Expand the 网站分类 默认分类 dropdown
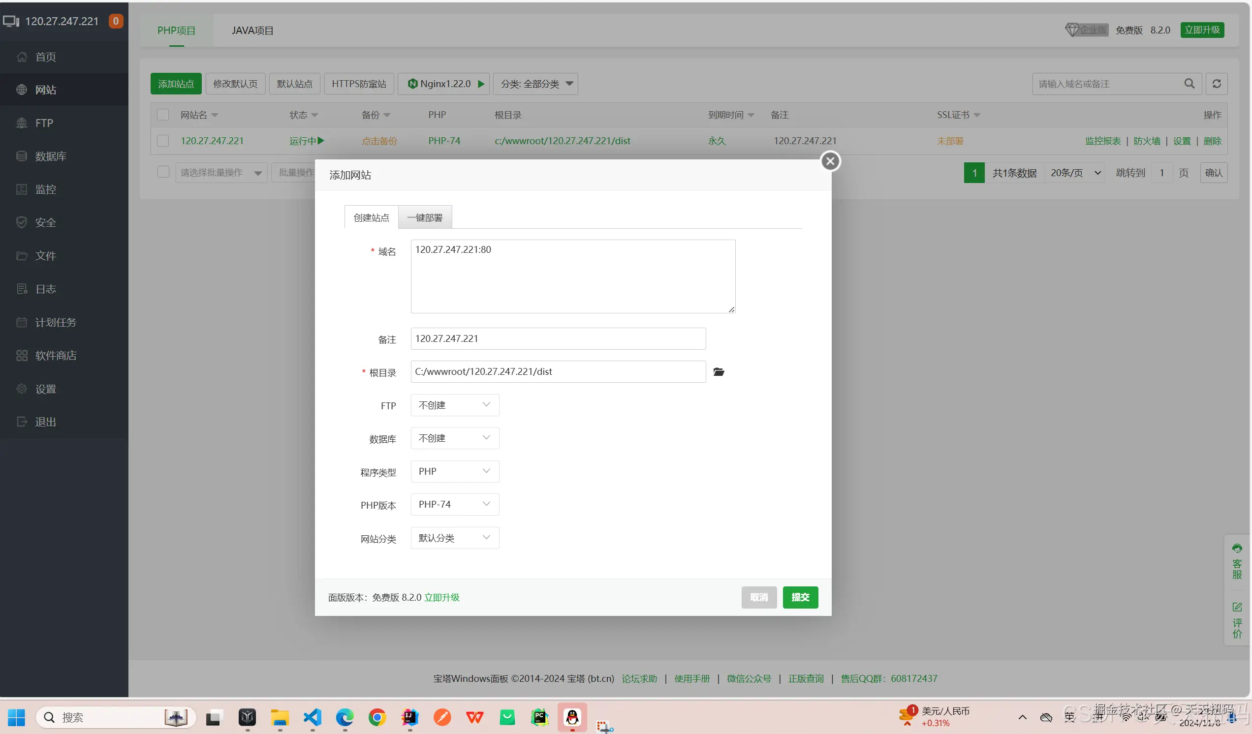This screenshot has height=734, width=1252. 454,538
